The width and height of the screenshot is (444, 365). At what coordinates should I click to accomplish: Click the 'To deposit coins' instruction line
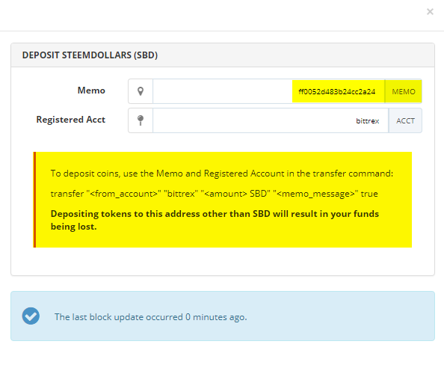tap(222, 174)
